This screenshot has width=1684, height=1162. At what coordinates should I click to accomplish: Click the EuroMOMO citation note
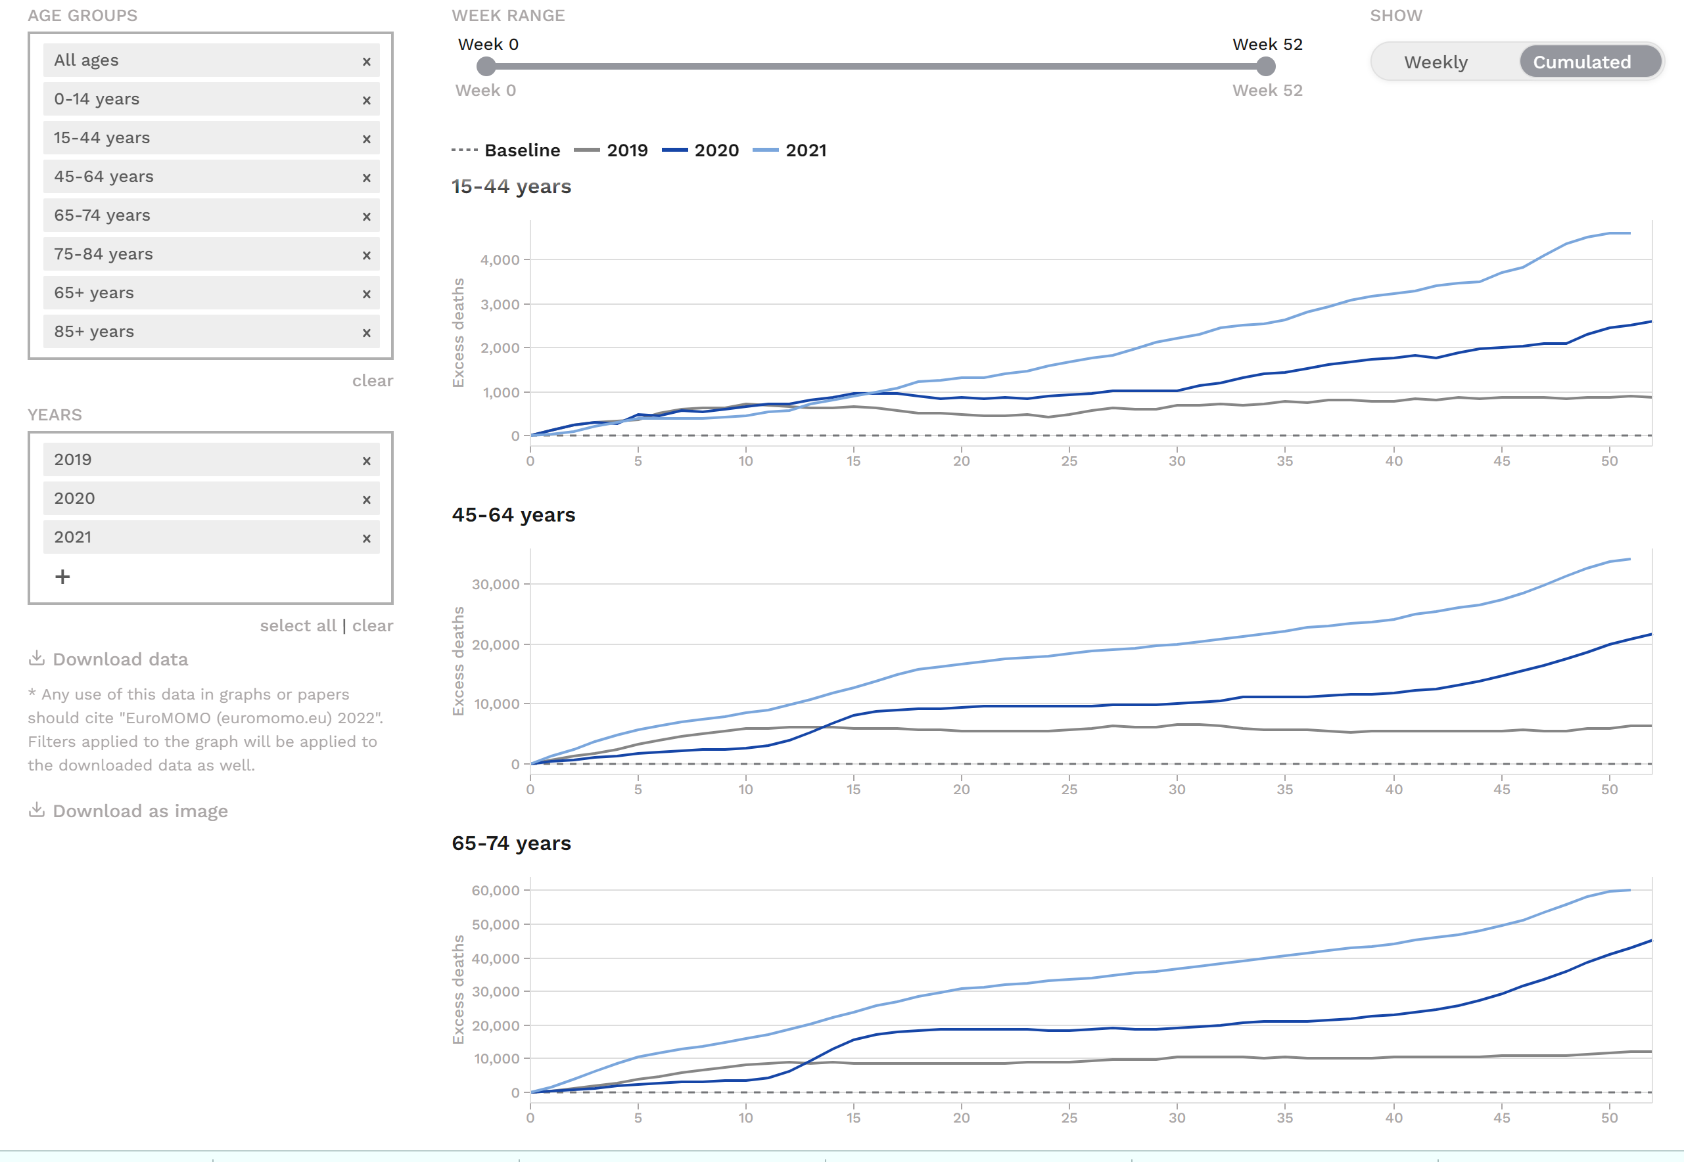pos(205,730)
